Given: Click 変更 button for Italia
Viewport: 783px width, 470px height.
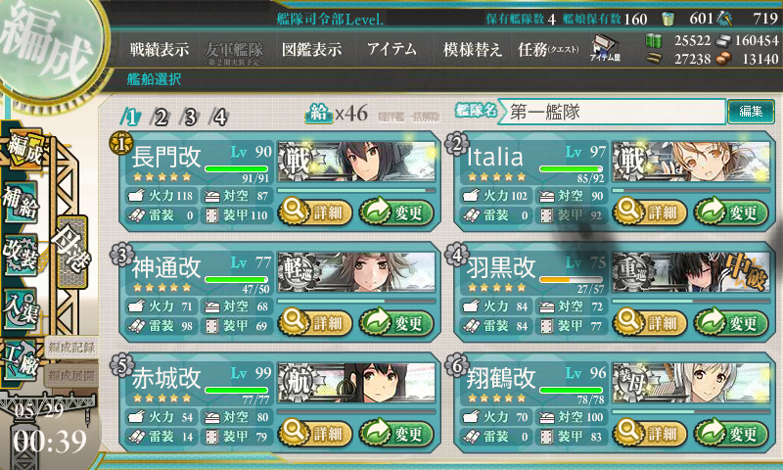Looking at the screenshot, I should (731, 211).
